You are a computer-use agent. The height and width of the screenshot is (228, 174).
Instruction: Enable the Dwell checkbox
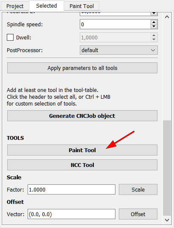[10, 38]
